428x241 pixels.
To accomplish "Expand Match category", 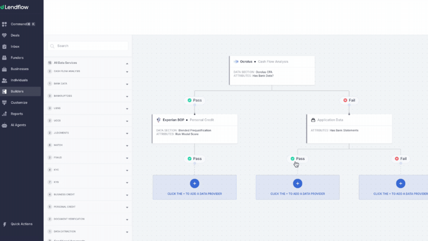I will pyautogui.click(x=127, y=146).
